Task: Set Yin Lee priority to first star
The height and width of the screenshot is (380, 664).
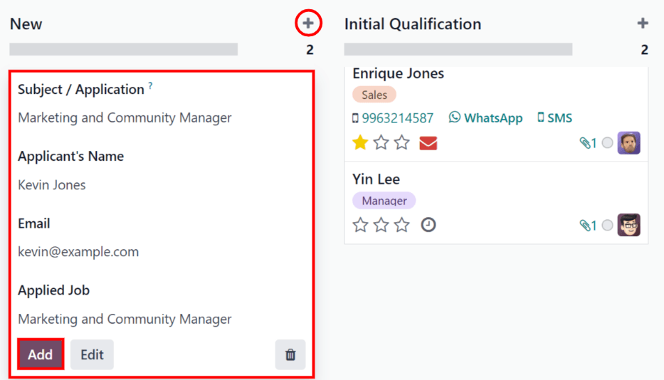Action: click(361, 225)
